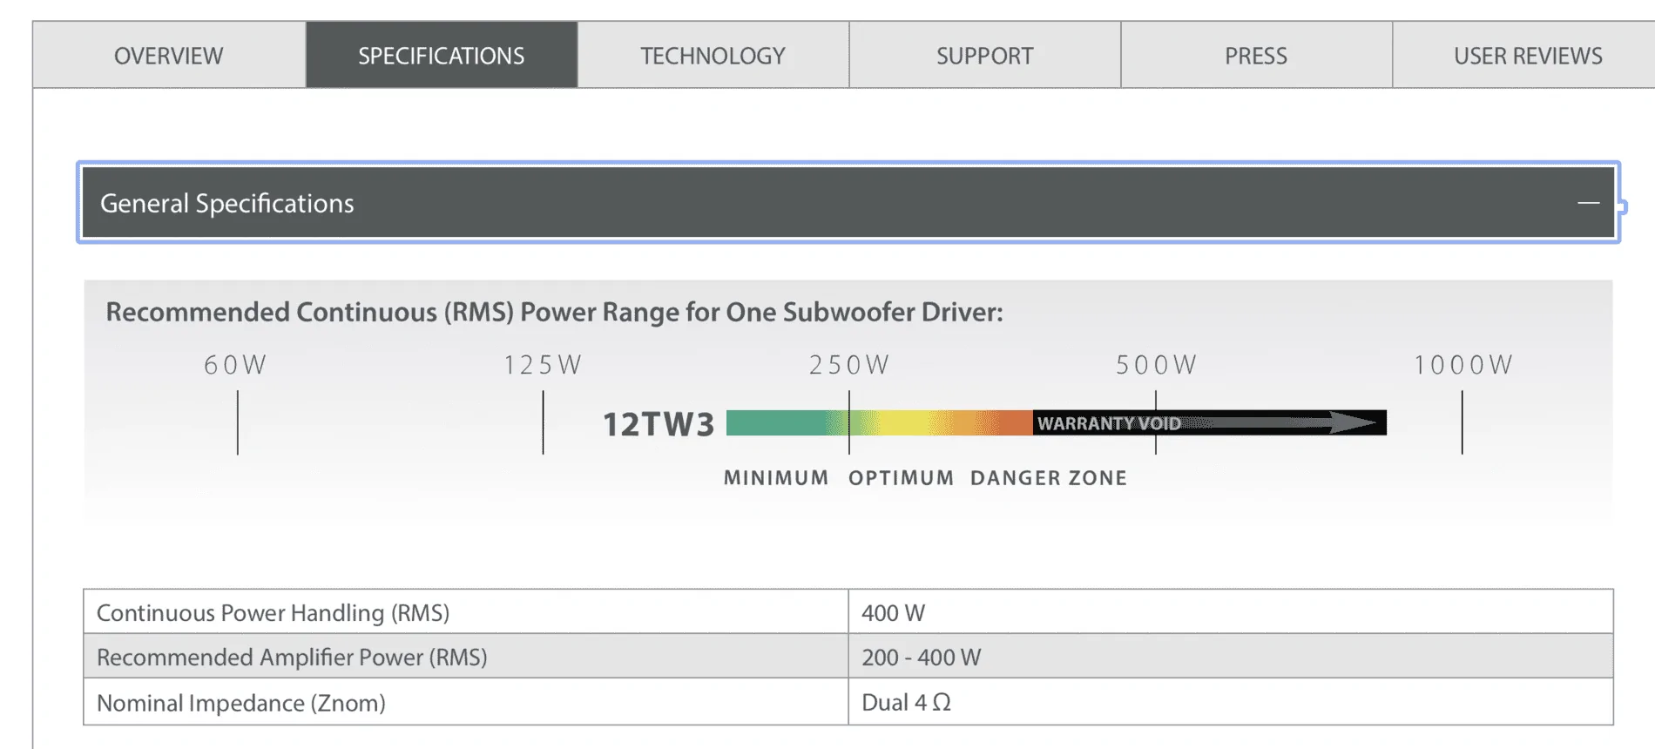1655x749 pixels.
Task: Go to the Support tab
Action: point(985,55)
